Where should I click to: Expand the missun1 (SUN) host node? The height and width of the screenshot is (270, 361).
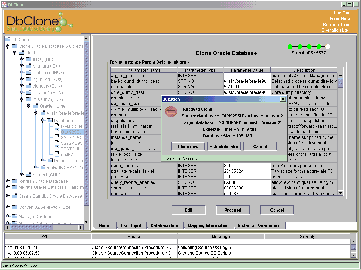[x=22, y=92]
